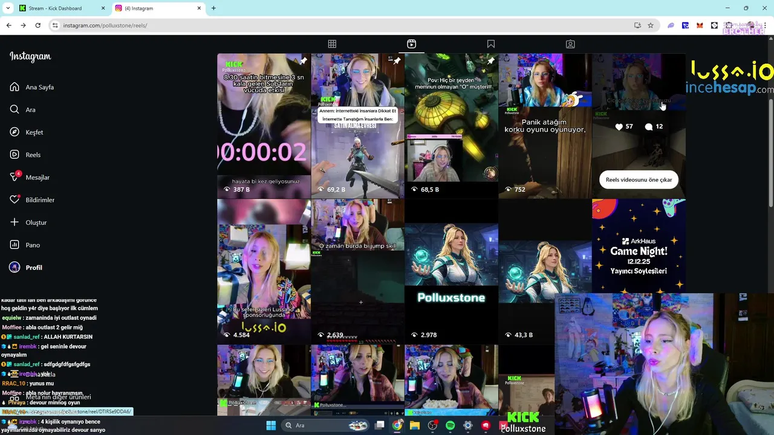Open a new browser tab
The height and width of the screenshot is (435, 774).
pyautogui.click(x=213, y=8)
